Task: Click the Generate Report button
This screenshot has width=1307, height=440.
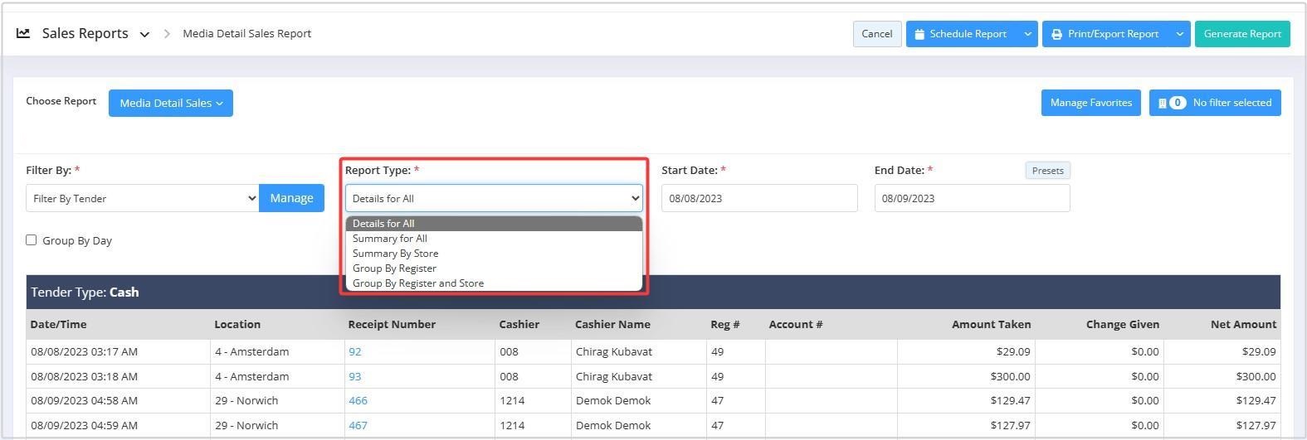Action: click(1241, 34)
